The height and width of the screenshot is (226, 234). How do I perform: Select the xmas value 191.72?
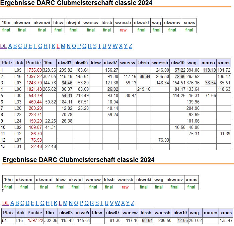pyautogui.click(x=224, y=70)
